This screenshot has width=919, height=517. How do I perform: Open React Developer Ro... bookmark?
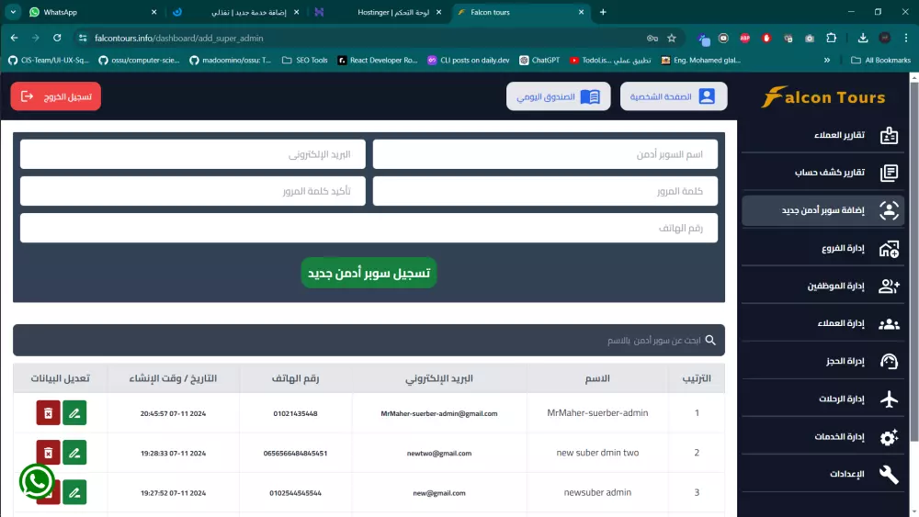pyautogui.click(x=378, y=60)
